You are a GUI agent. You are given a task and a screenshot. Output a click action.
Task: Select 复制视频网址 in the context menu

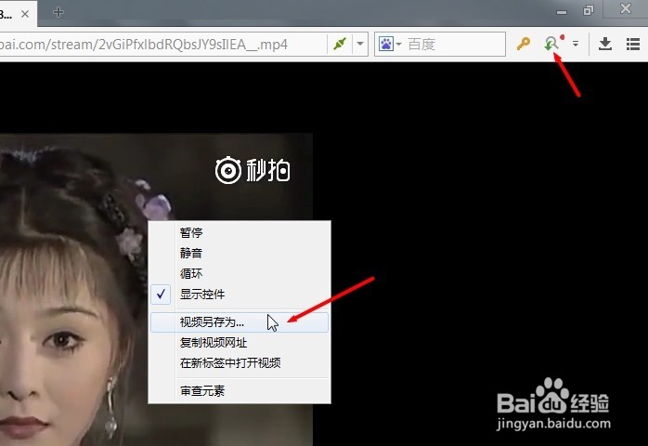click(240, 343)
